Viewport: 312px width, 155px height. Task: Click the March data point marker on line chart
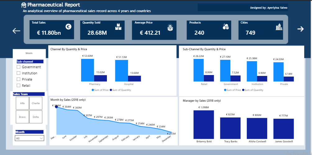pos(56,107)
